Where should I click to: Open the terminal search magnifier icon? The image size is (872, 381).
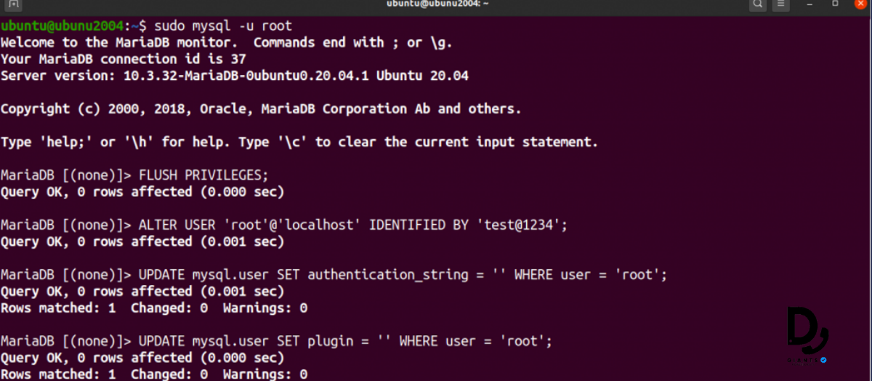758,4
